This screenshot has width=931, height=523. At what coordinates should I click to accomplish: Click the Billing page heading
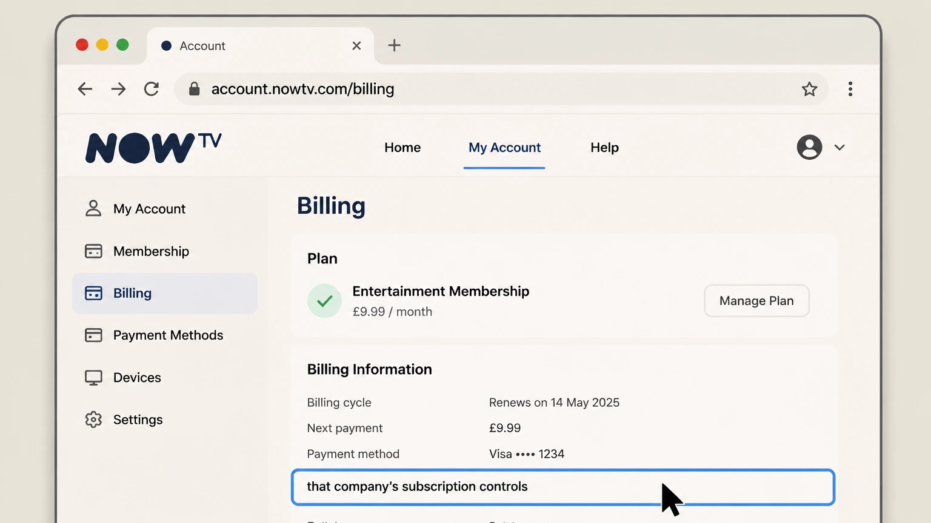click(x=331, y=206)
